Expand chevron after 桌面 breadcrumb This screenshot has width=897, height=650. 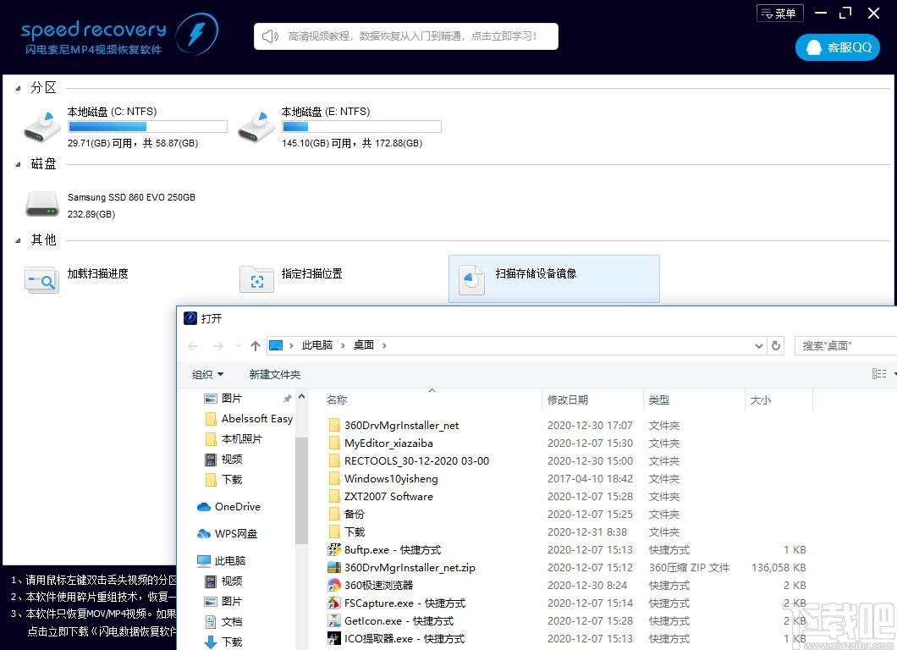pos(384,345)
